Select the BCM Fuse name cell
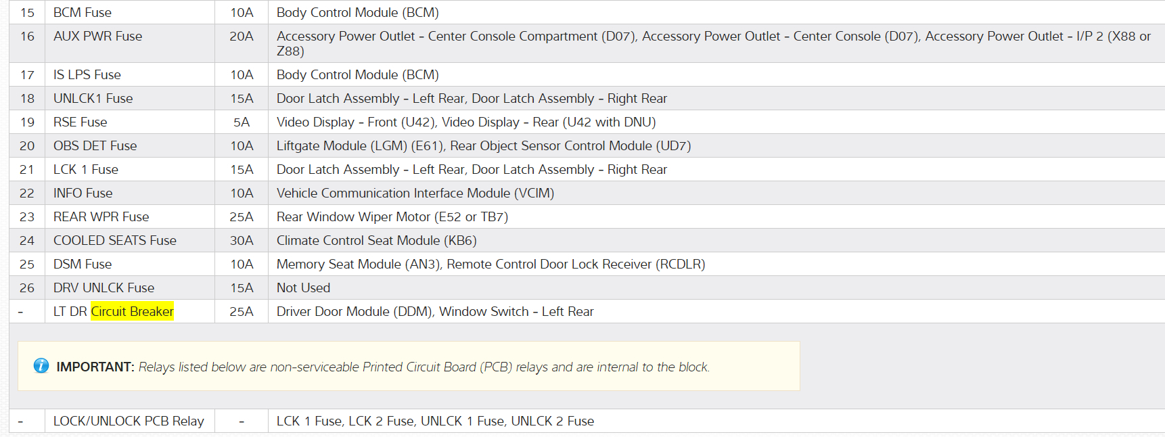1165x437 pixels. 83,12
